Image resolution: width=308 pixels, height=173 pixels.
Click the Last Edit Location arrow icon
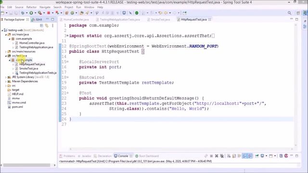(x=160, y=13)
